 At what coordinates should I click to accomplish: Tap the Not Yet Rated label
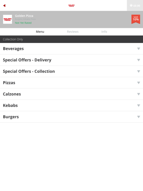pos(23,23)
